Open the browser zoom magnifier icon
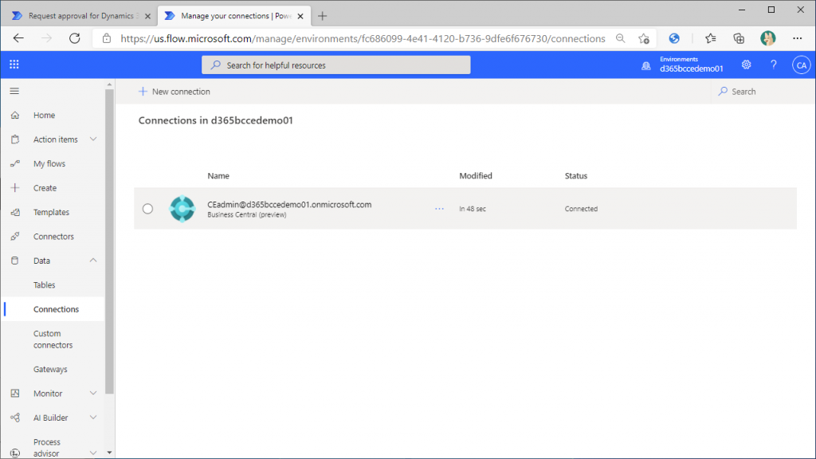The height and width of the screenshot is (459, 816). click(620, 38)
